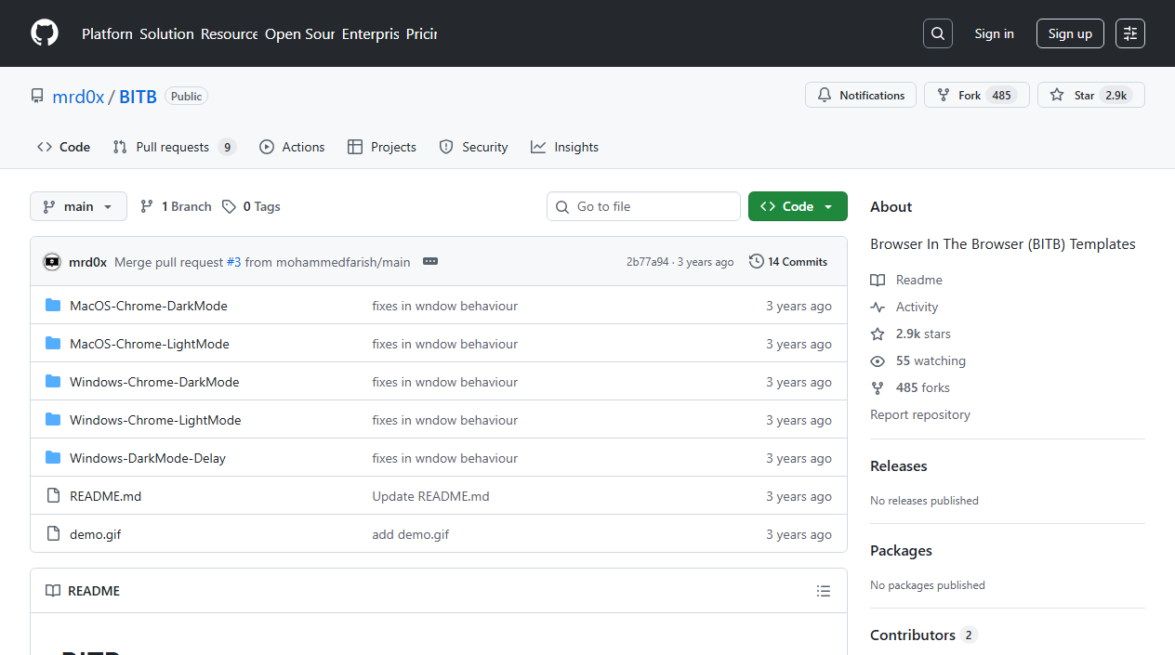The image size is (1175, 655).
Task: Go to the Security tab
Action: pos(473,147)
